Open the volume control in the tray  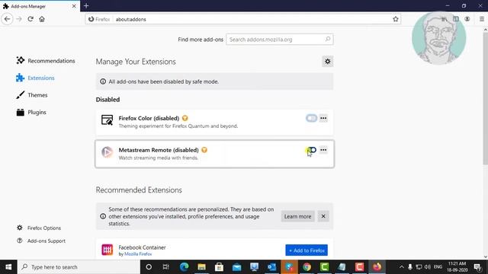pos(428,267)
